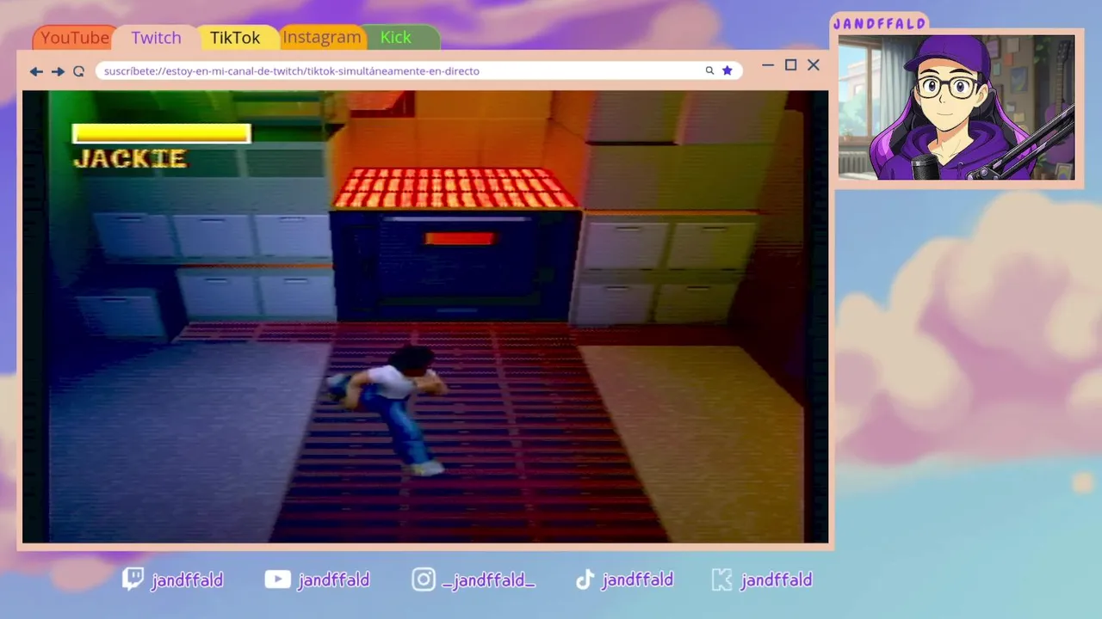Click jandffald text beside TikTok logo
Image resolution: width=1102 pixels, height=619 pixels.
637,580
